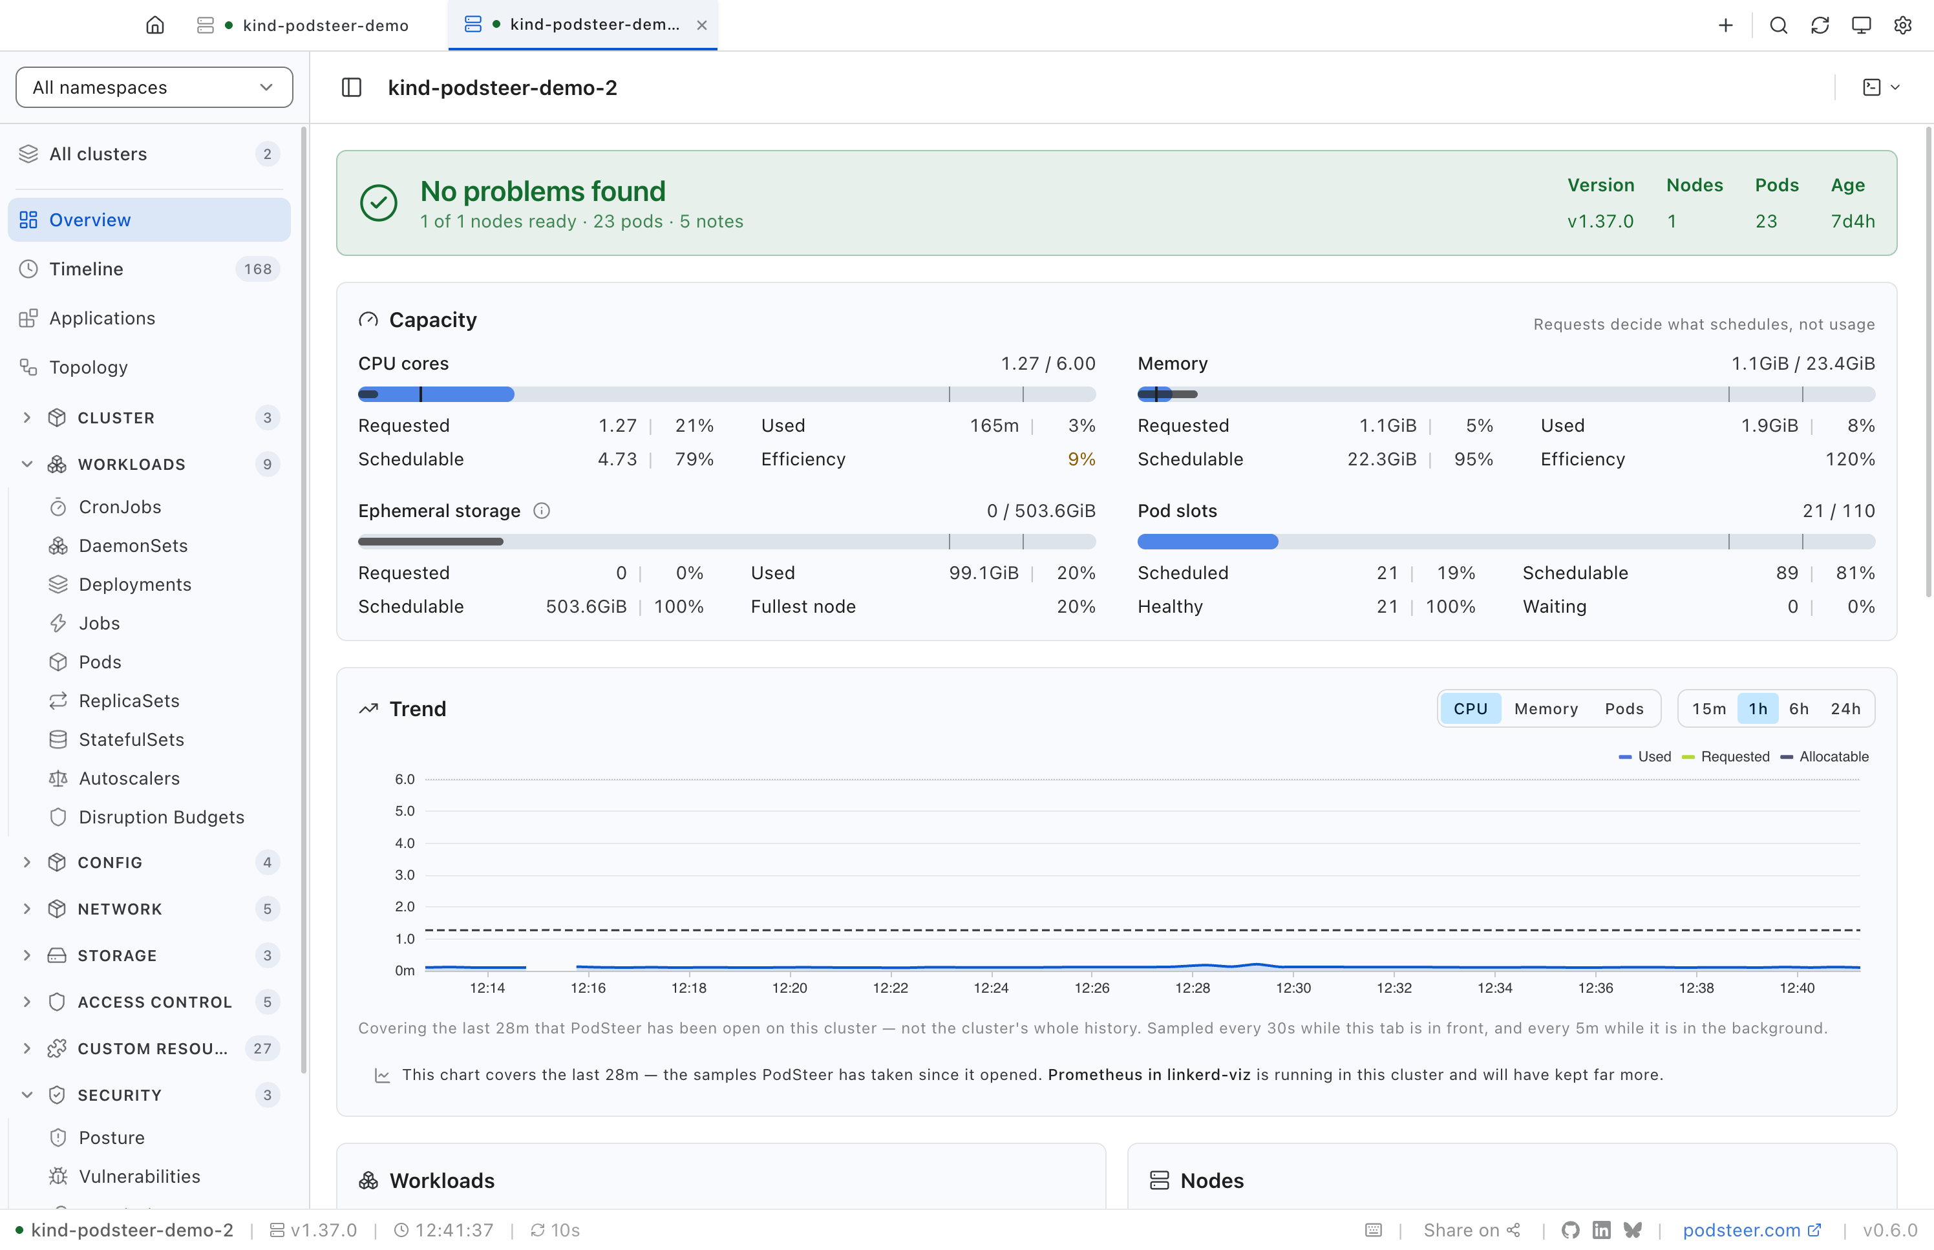This screenshot has width=1934, height=1250.
Task: Select the Pods trend toggle
Action: point(1624,708)
